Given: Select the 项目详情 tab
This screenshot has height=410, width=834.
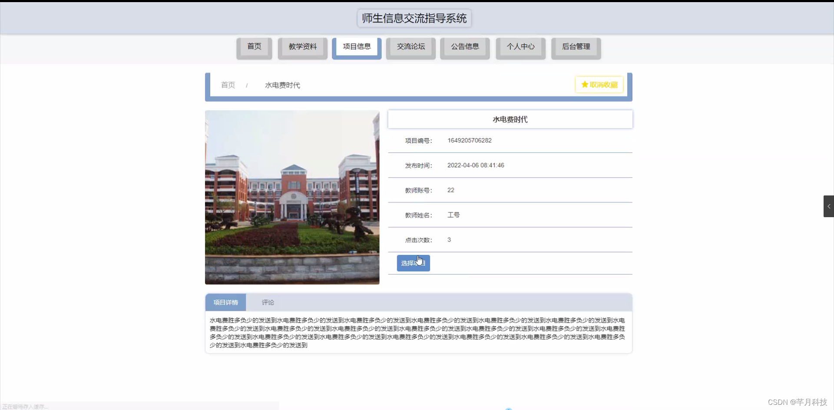Looking at the screenshot, I should coord(225,302).
